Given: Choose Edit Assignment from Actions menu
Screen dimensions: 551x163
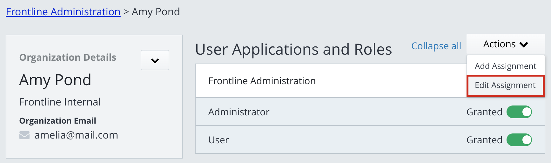Looking at the screenshot, I should [x=505, y=85].
